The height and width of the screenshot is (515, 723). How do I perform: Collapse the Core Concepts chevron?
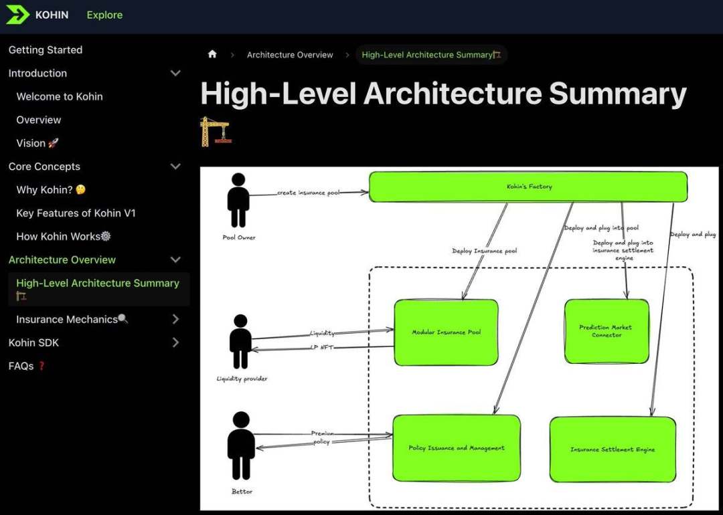[x=175, y=167]
